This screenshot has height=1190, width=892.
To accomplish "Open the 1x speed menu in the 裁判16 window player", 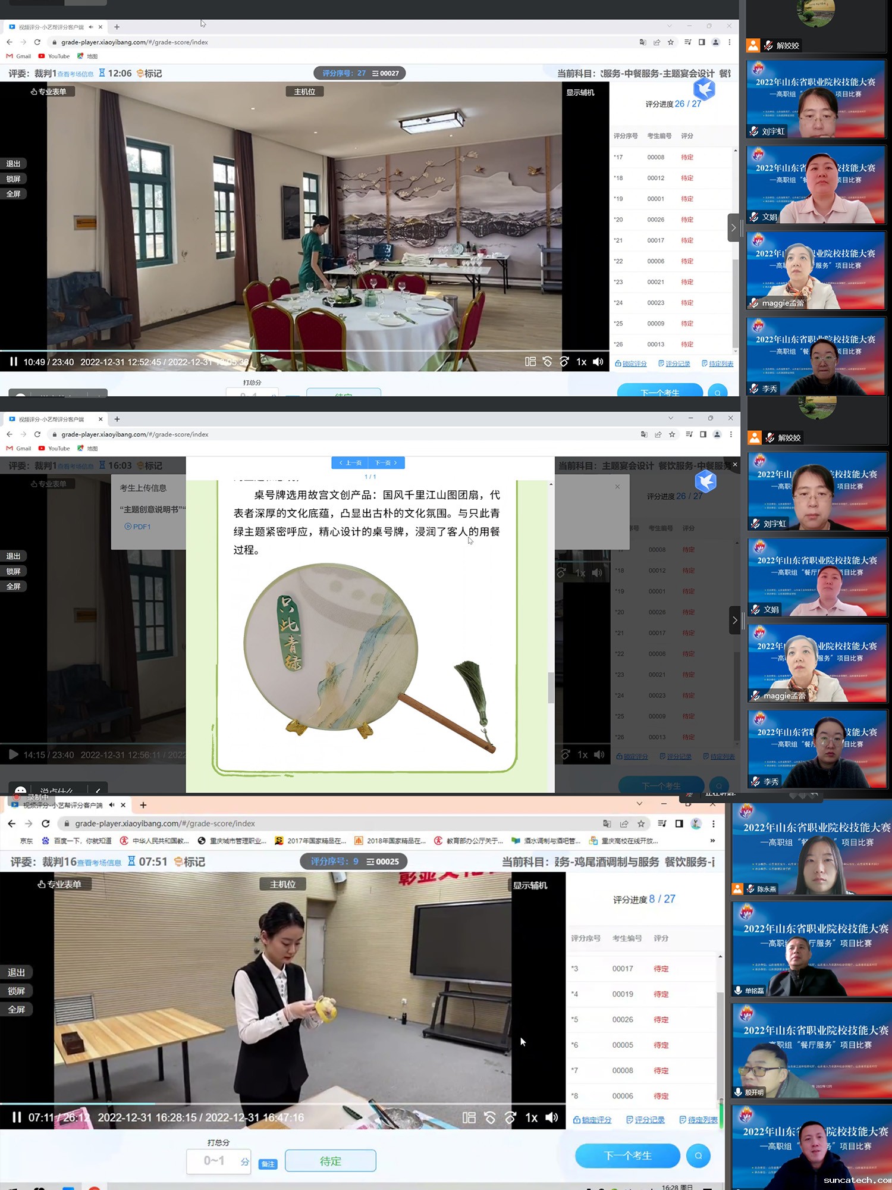I will pyautogui.click(x=531, y=1117).
